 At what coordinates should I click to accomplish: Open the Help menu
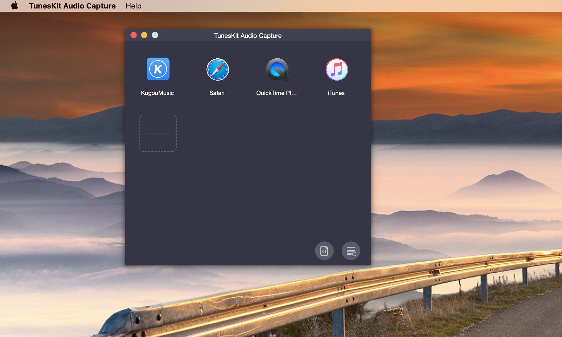pos(133,6)
